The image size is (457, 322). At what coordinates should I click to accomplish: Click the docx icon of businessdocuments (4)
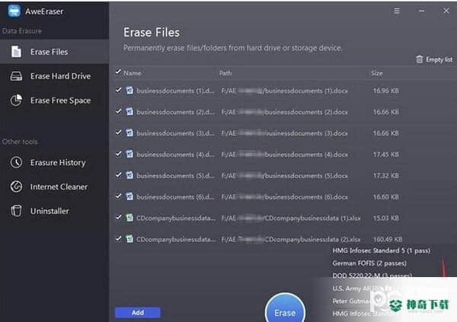coord(129,155)
